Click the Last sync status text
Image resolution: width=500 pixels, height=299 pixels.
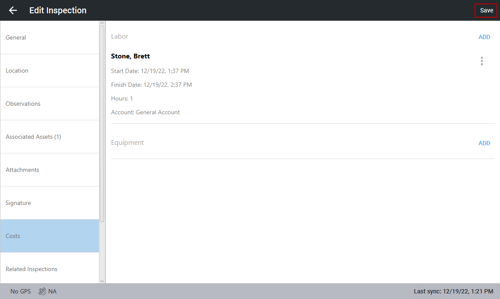[x=453, y=291]
